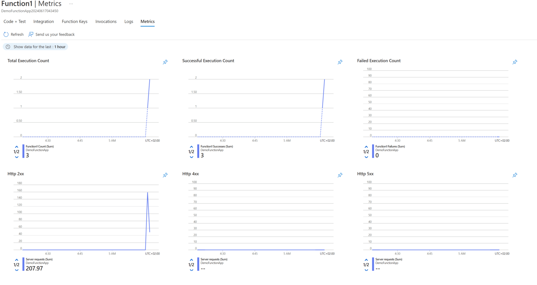Click the feedback megaphone icon
The height and width of the screenshot is (285, 537).
click(30, 34)
